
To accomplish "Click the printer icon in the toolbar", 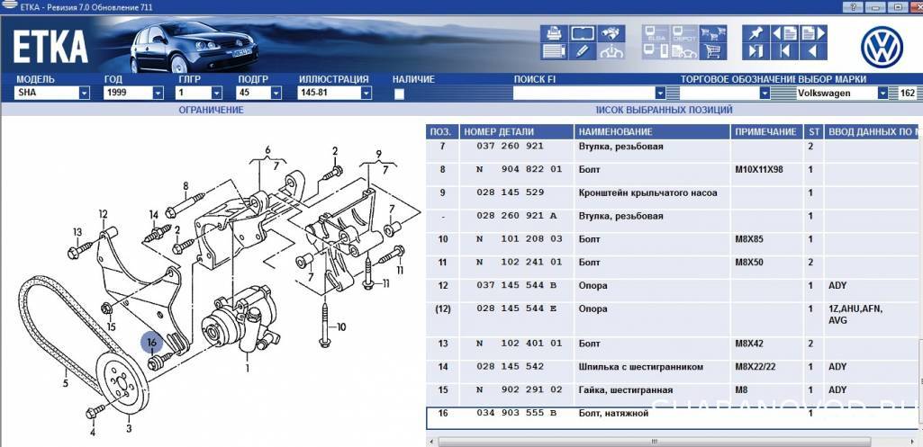I will coord(554,32).
